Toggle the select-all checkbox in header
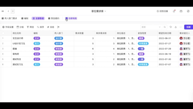 3,33
